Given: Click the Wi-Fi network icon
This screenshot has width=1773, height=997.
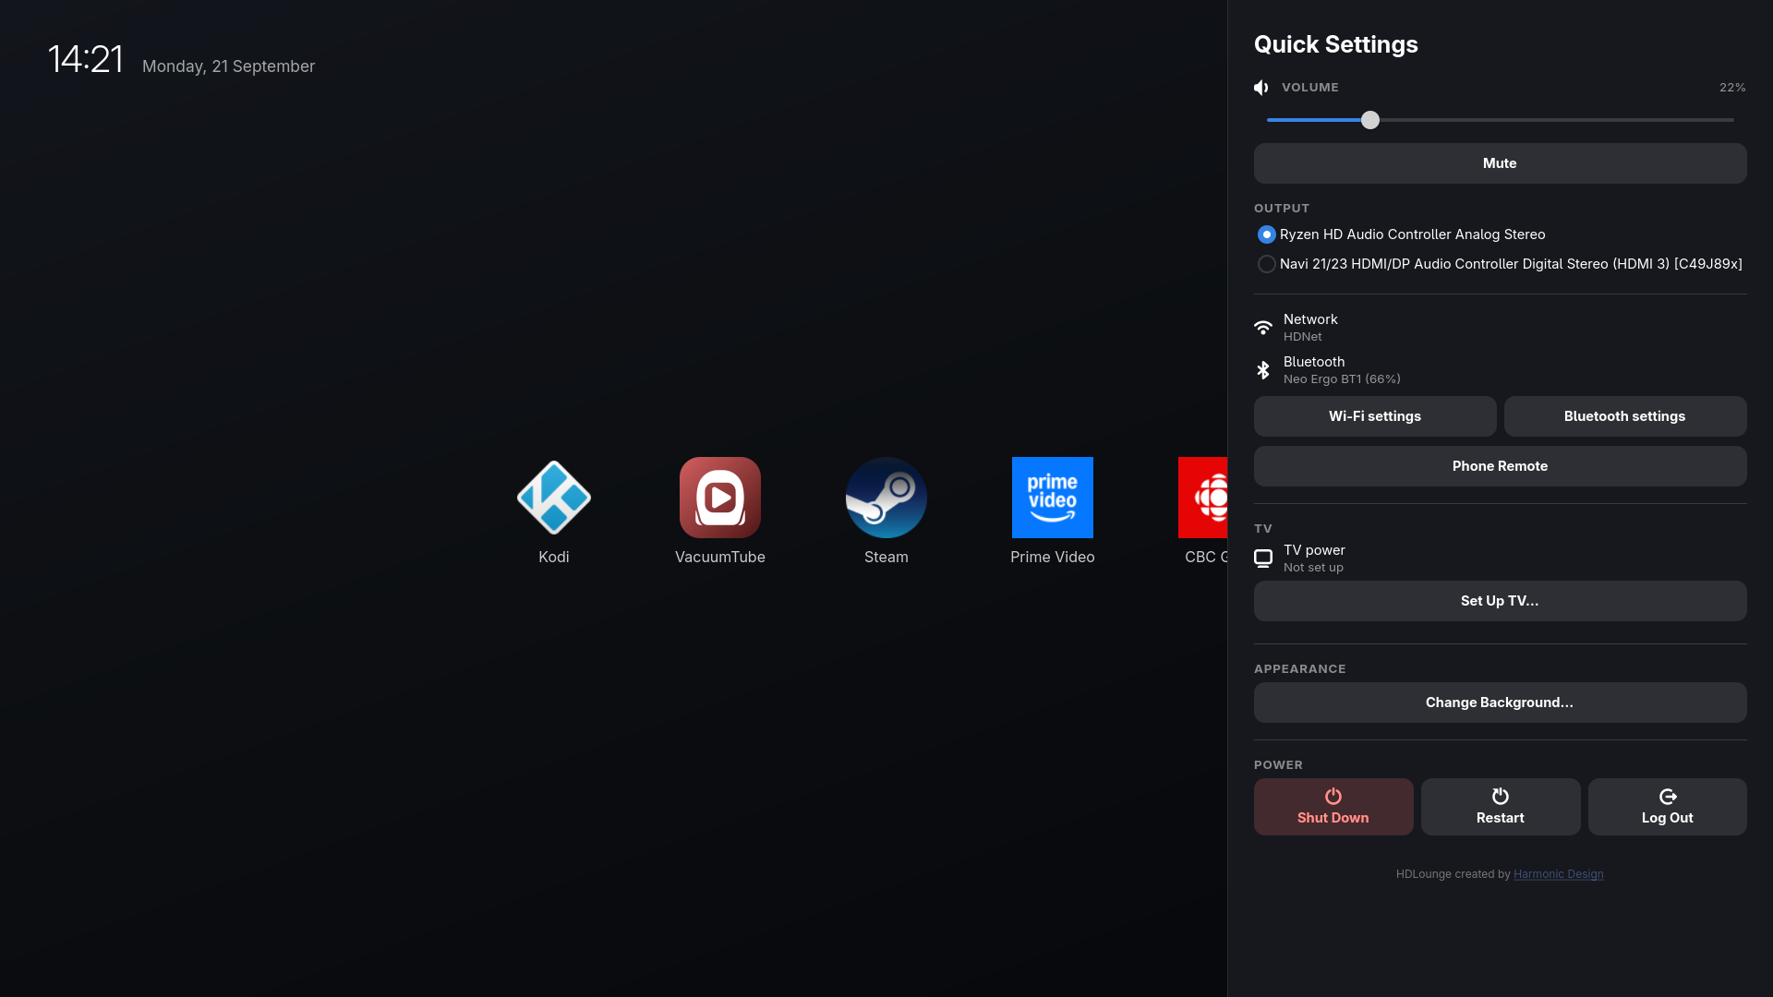Looking at the screenshot, I should pos(1262,328).
